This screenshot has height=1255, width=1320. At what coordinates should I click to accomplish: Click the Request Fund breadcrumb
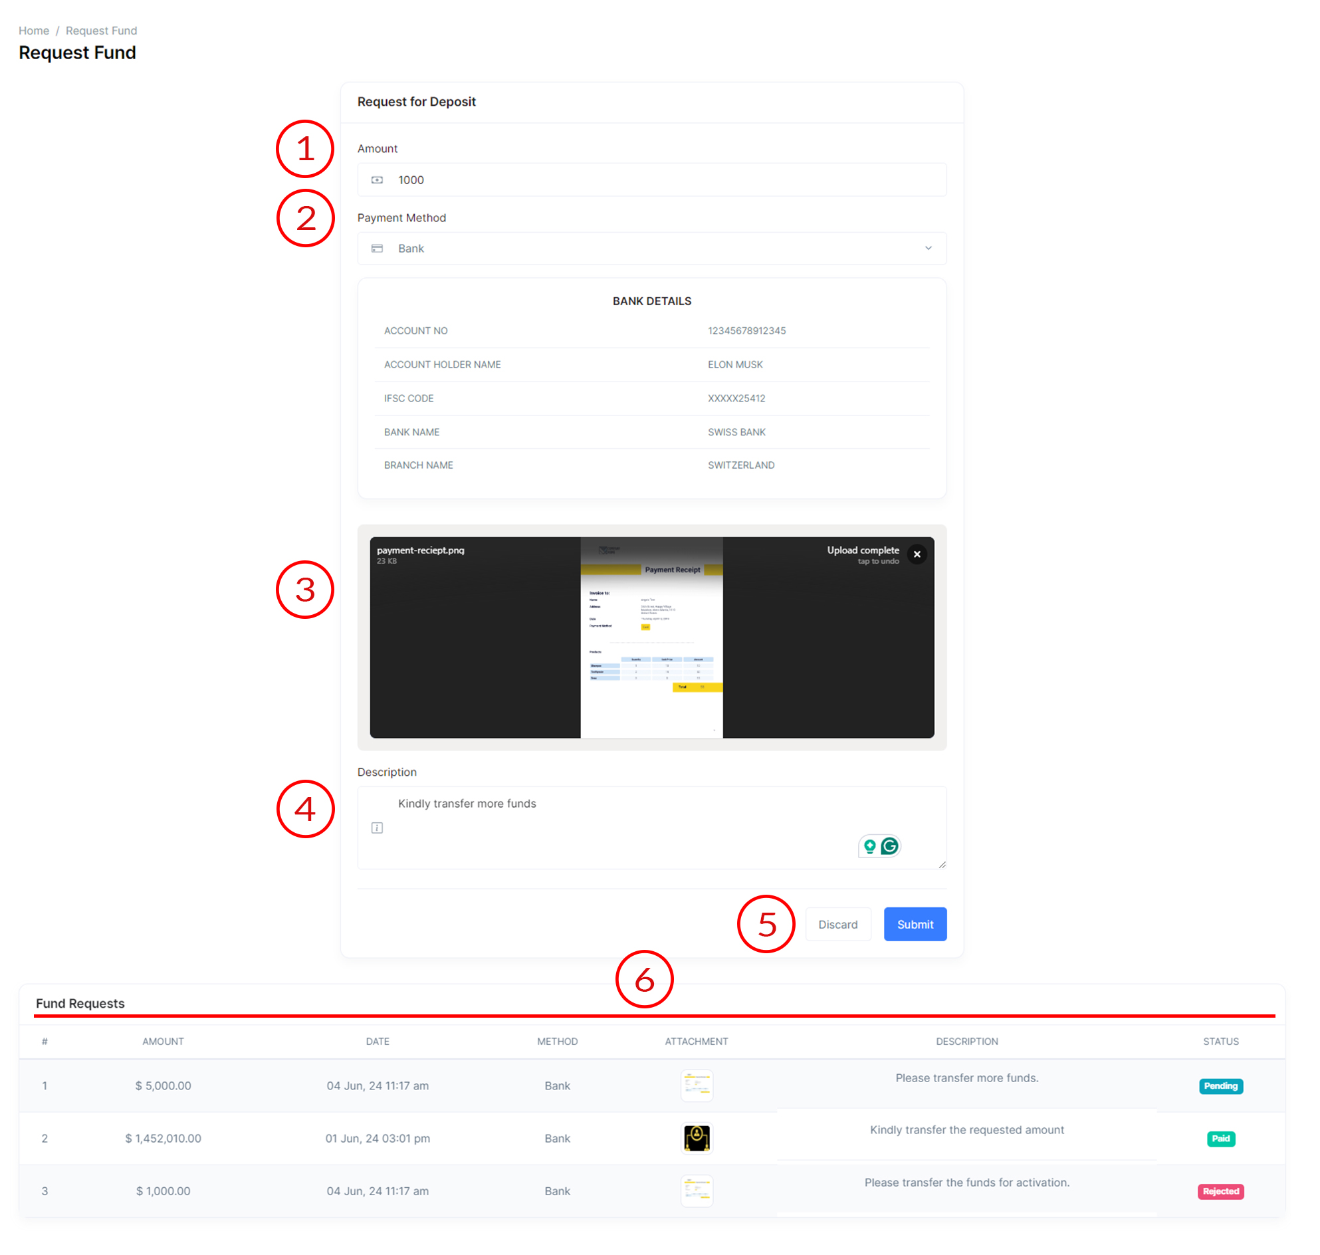[101, 31]
